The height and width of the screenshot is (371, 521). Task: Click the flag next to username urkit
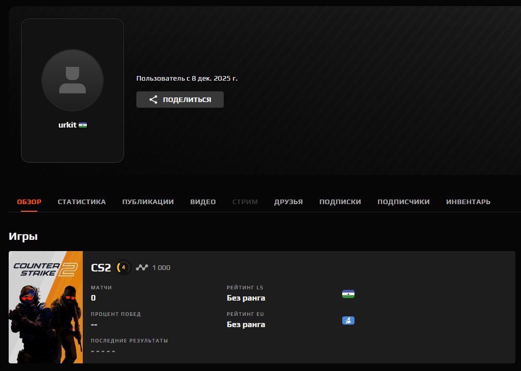(x=82, y=124)
